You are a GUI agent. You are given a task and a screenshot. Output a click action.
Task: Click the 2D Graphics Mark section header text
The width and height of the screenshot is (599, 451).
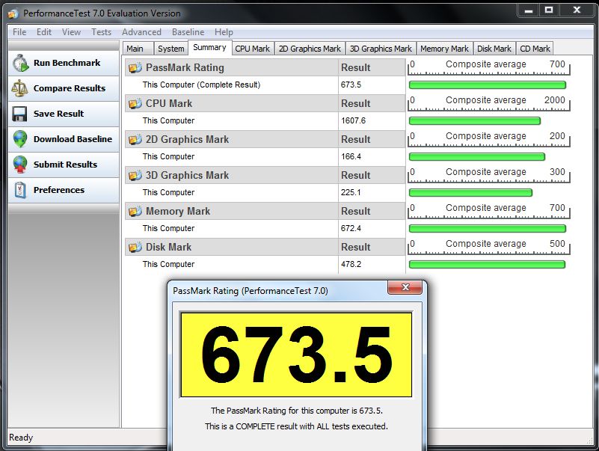tap(187, 140)
